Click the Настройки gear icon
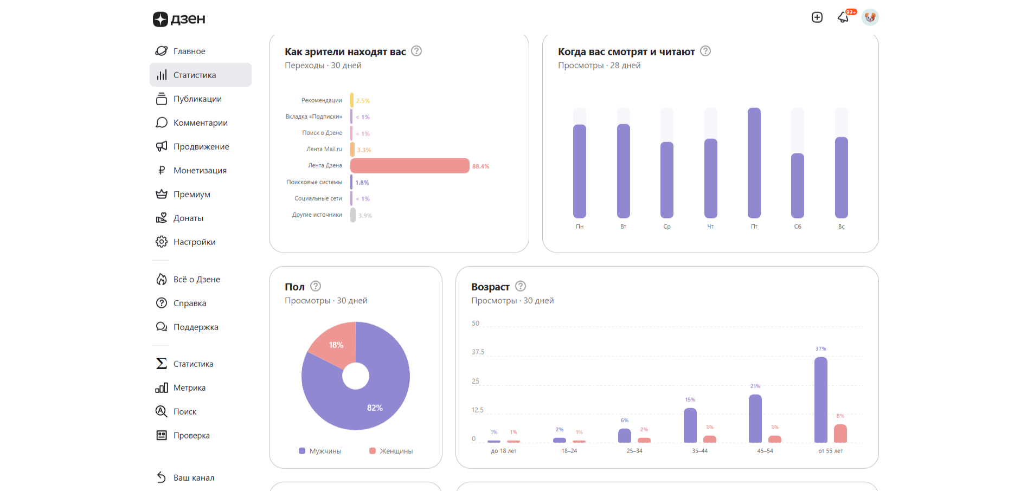This screenshot has height=491, width=1027. pos(162,242)
